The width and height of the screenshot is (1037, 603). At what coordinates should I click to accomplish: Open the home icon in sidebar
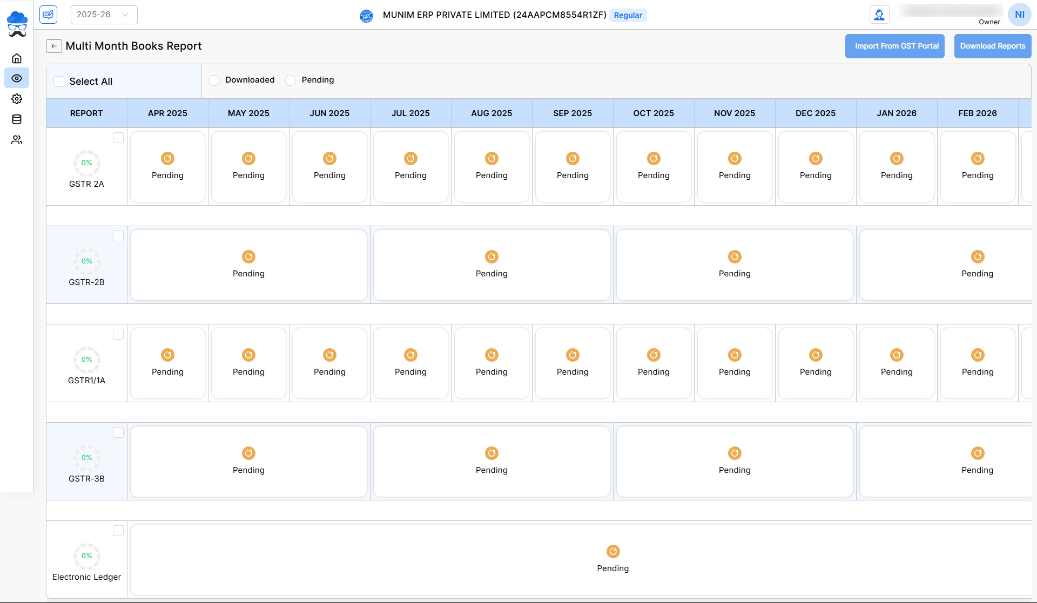pos(17,58)
